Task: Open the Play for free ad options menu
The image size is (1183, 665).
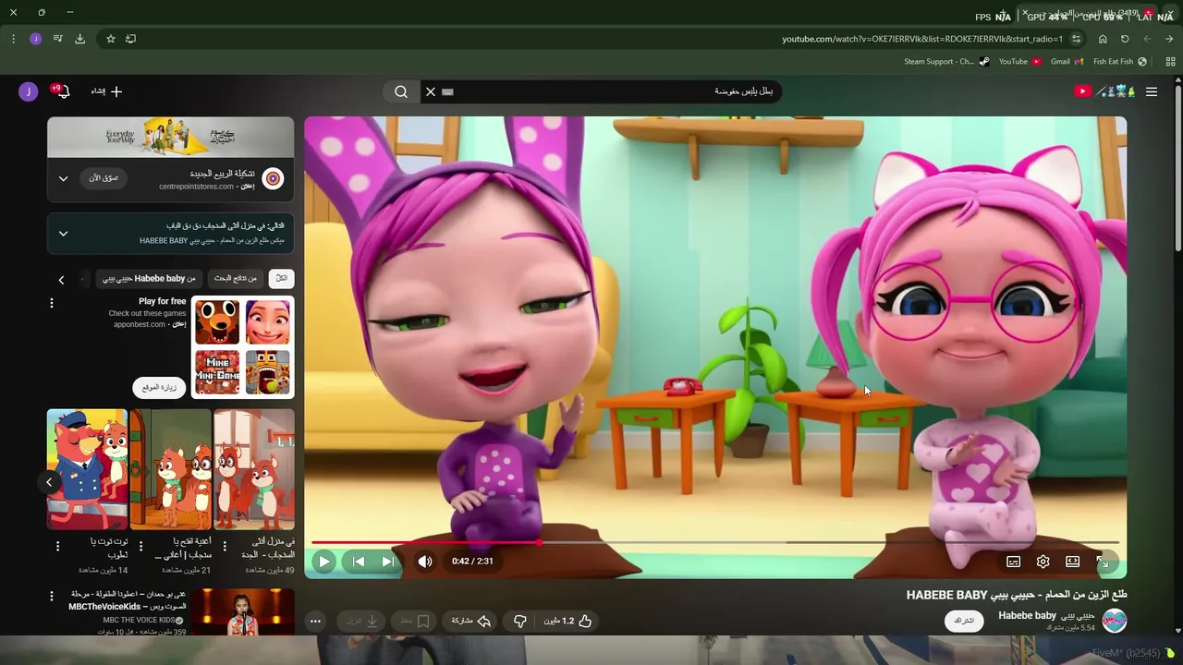Action: click(x=52, y=303)
